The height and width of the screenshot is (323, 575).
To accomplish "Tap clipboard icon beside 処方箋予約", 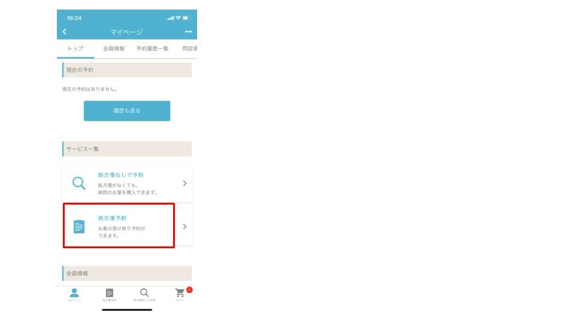I will [79, 226].
